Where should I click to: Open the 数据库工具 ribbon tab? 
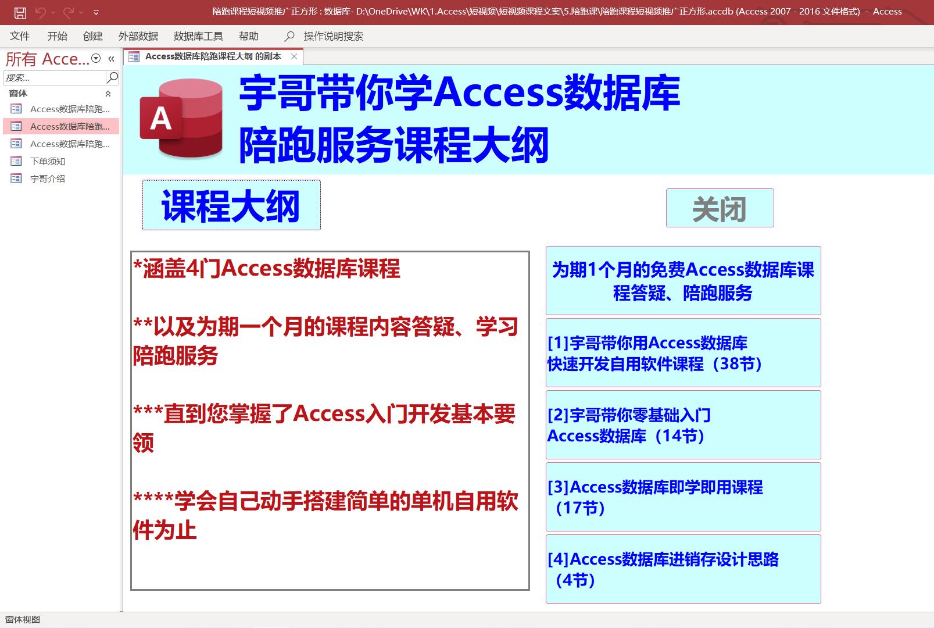click(198, 36)
